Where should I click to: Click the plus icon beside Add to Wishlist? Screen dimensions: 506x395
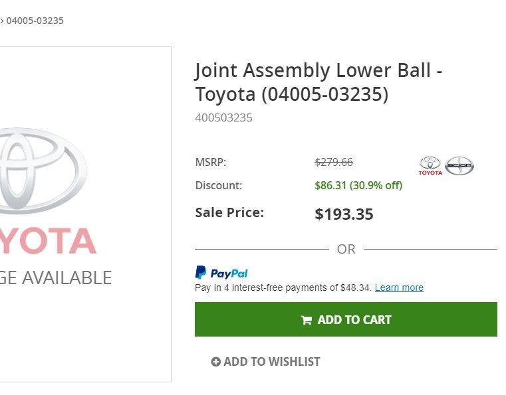click(x=215, y=362)
